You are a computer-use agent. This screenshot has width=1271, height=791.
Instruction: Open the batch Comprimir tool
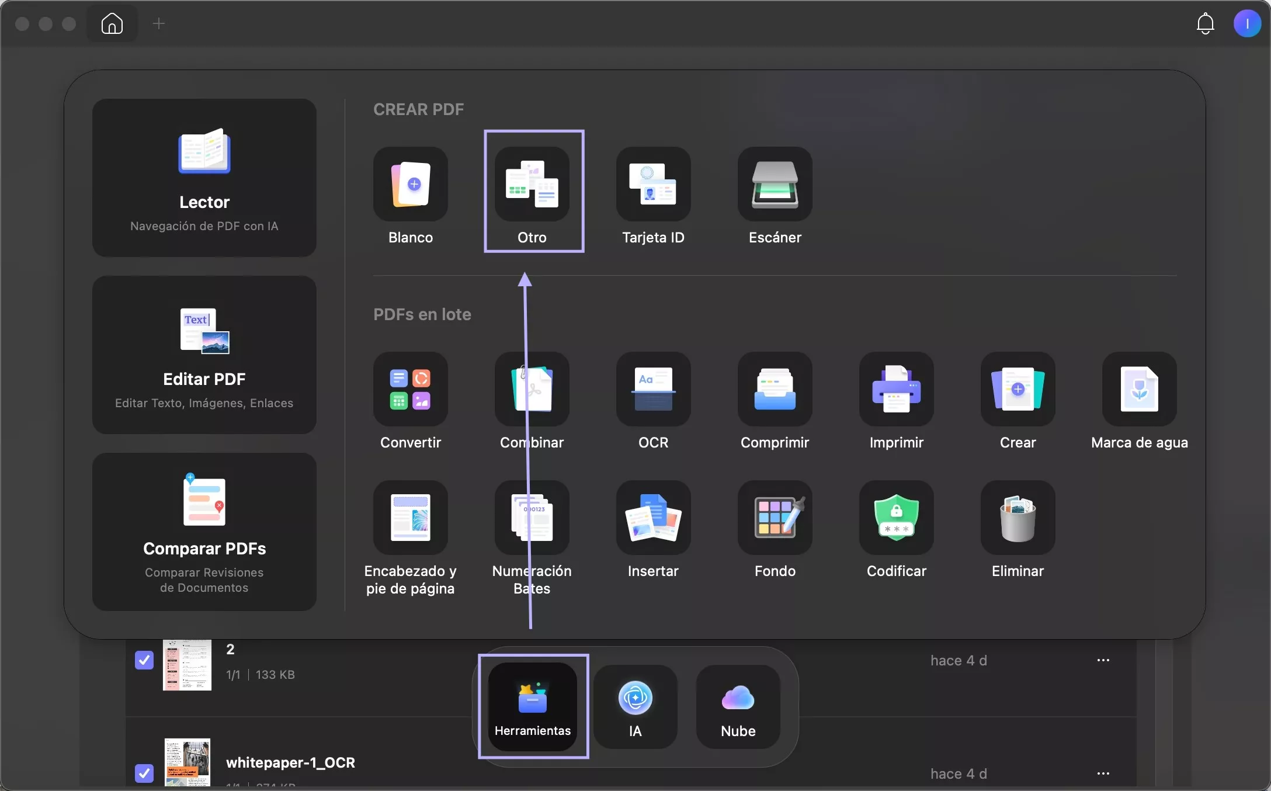[x=775, y=389]
